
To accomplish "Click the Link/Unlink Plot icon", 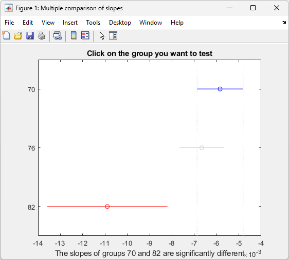I will pyautogui.click(x=58, y=35).
